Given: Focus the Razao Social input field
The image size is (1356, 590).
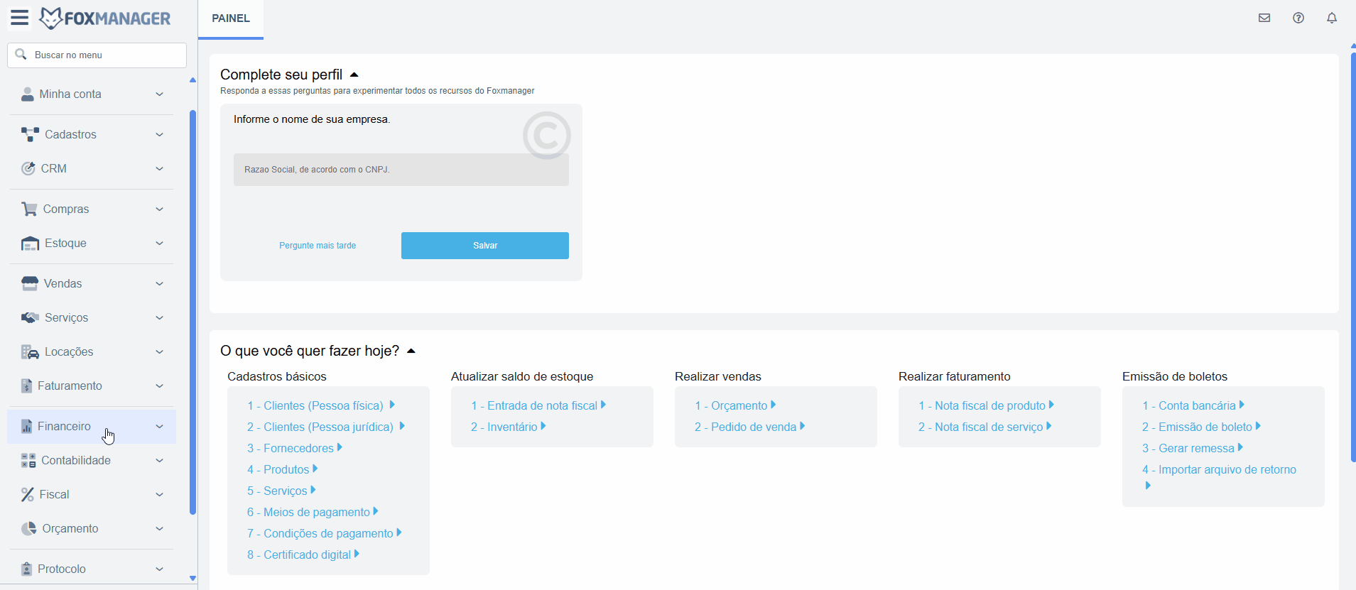Looking at the screenshot, I should (x=401, y=170).
